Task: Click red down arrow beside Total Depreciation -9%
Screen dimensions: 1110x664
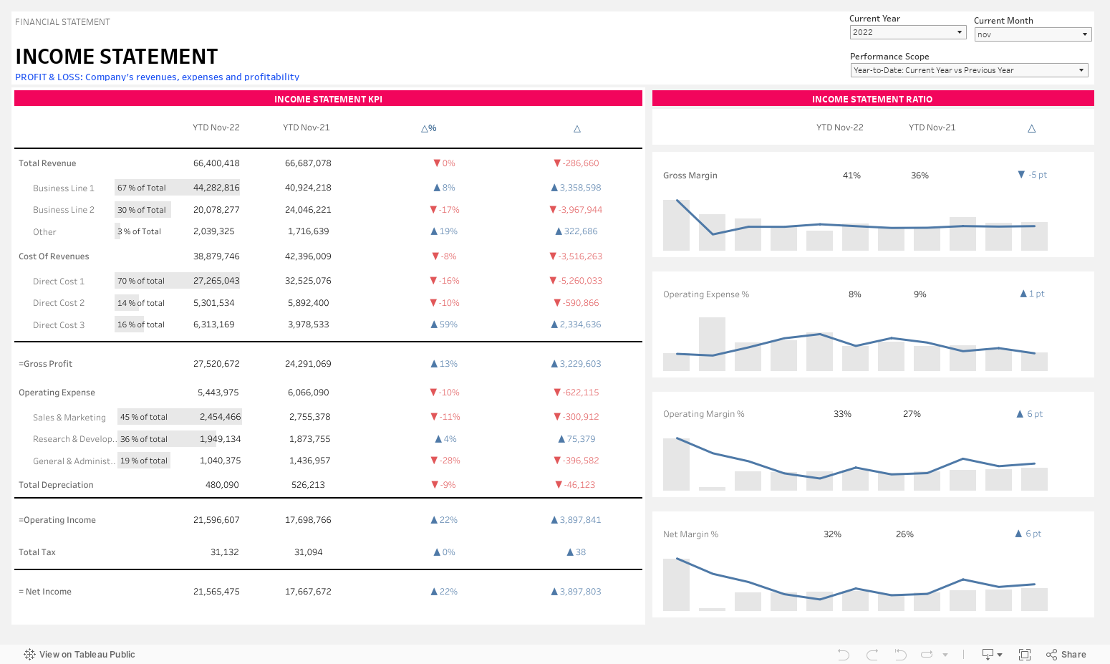Action: click(x=435, y=485)
